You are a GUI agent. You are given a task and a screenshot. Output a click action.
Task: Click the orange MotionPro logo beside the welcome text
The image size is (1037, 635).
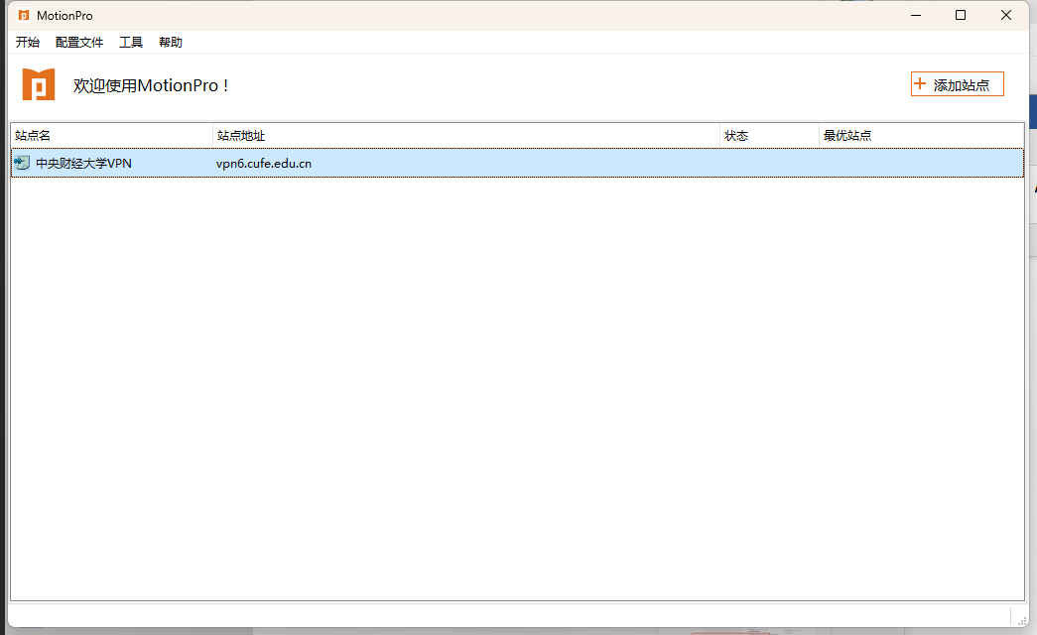pos(39,85)
